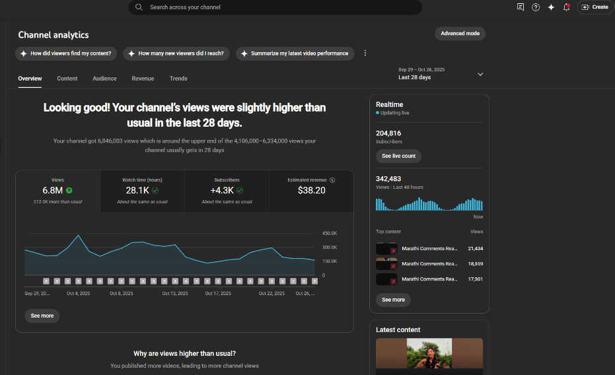
Task: Click the green checkmark beside 28.1K watch time
Action: [155, 190]
